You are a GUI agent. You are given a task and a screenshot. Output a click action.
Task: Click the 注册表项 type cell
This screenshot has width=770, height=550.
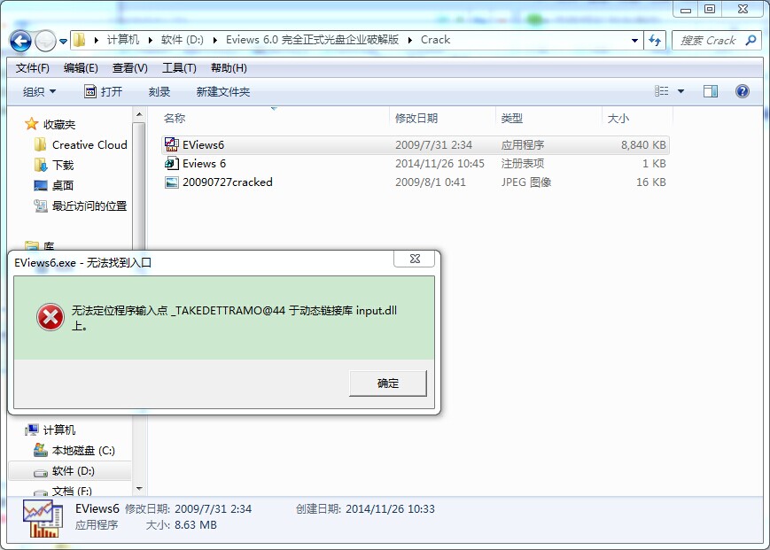tap(523, 163)
